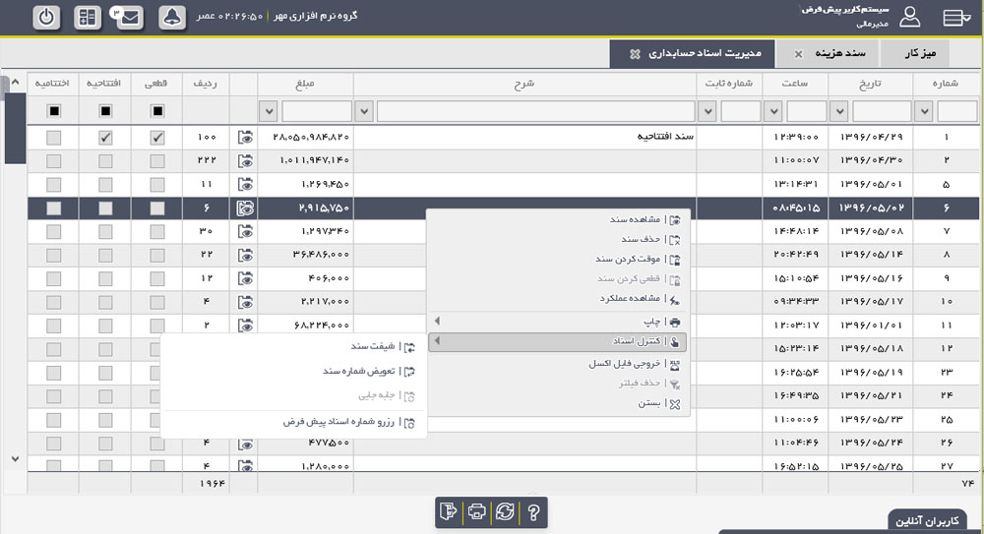
Task: Open the notifications bell icon
Action: click(x=171, y=18)
